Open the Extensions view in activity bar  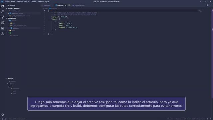3,28
